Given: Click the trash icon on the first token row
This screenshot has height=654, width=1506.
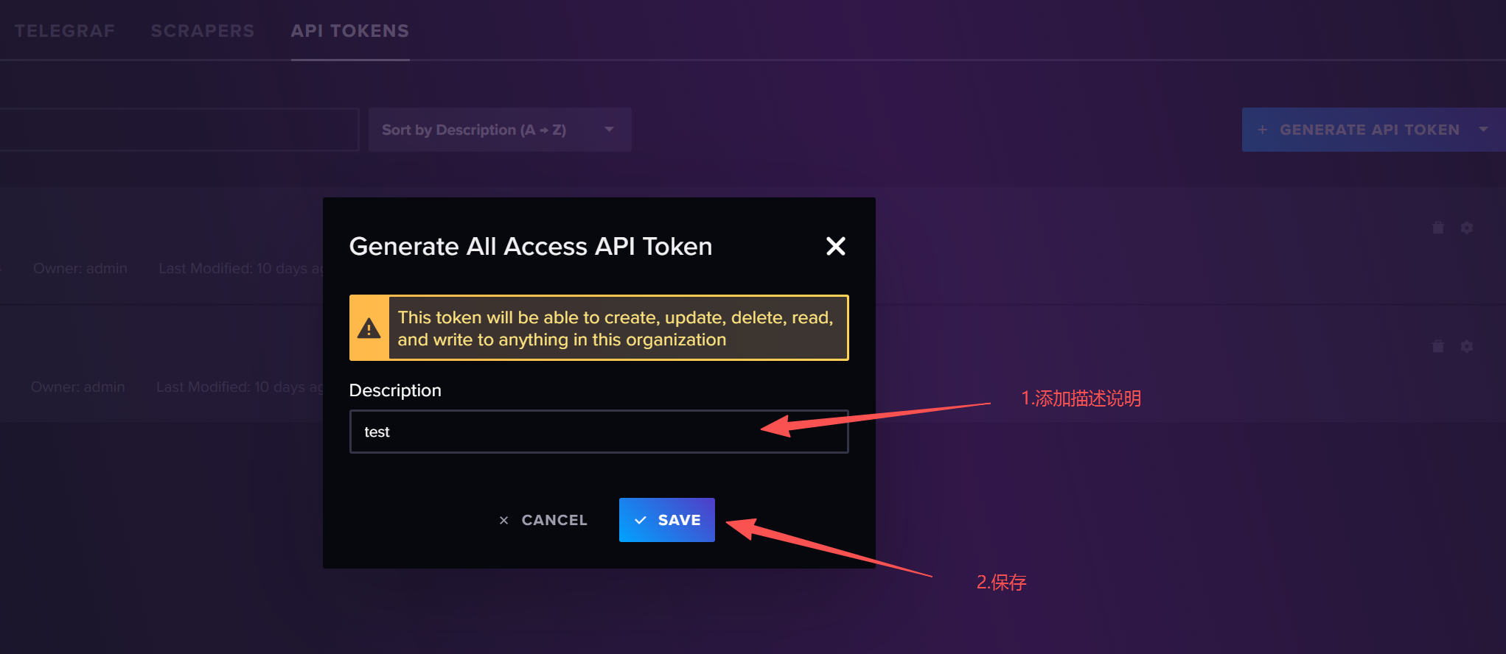Looking at the screenshot, I should pyautogui.click(x=1437, y=228).
